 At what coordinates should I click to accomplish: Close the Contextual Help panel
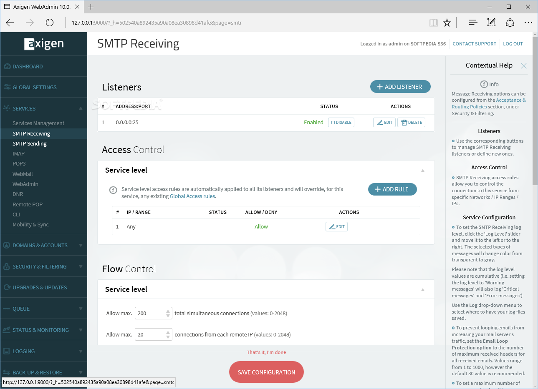tap(524, 65)
